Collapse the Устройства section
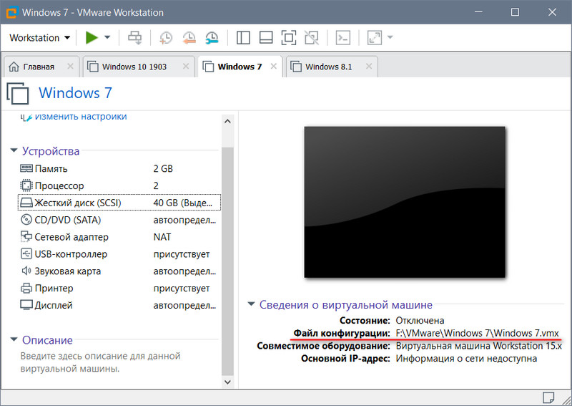 [x=14, y=150]
